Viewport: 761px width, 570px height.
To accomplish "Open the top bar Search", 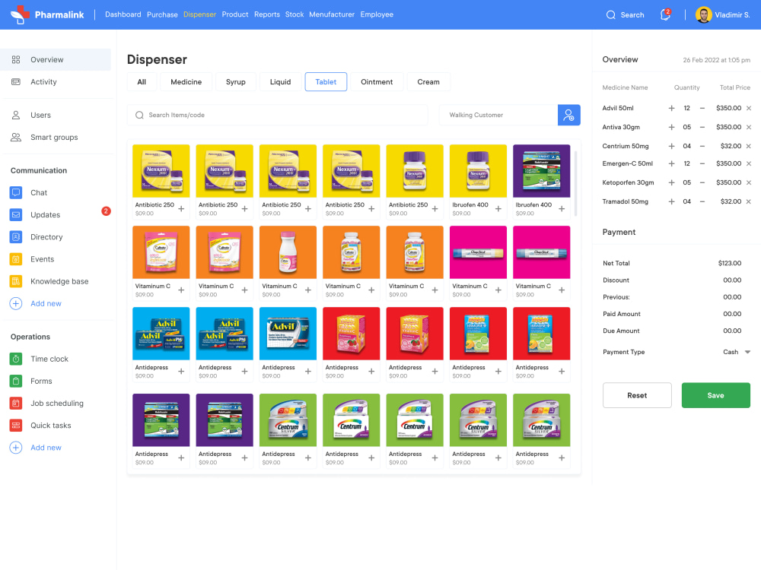I will (625, 14).
